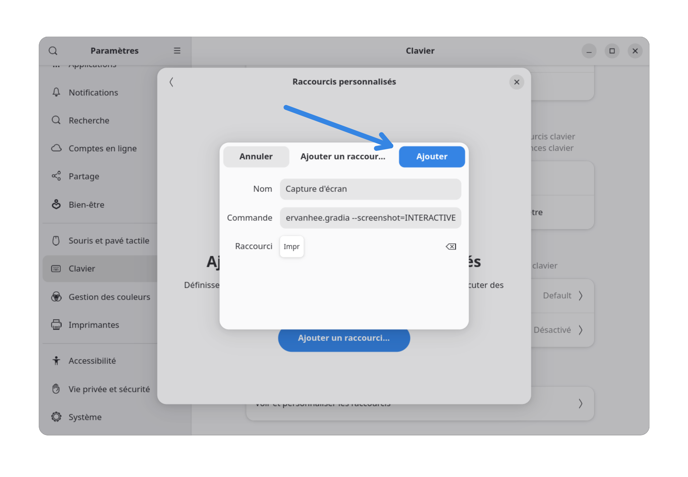Viewport: 688px width, 477px height.
Task: Click into the Commande text field
Action: [x=370, y=217]
